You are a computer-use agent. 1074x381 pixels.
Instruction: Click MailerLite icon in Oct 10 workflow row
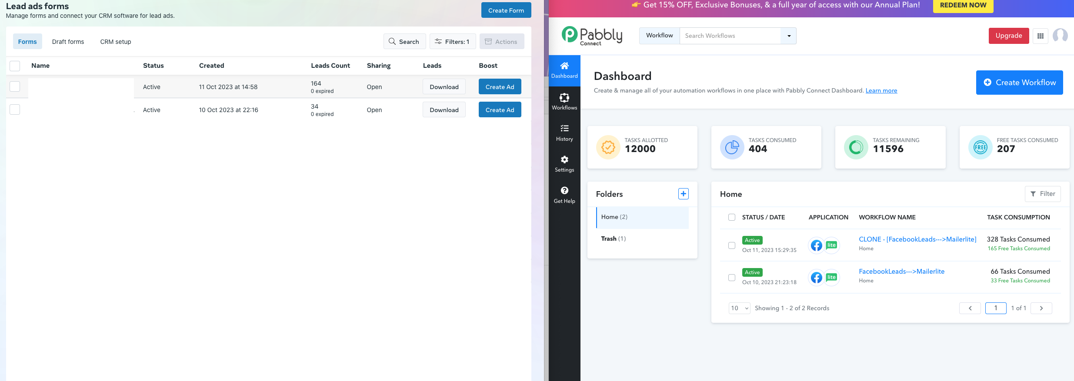pyautogui.click(x=831, y=277)
